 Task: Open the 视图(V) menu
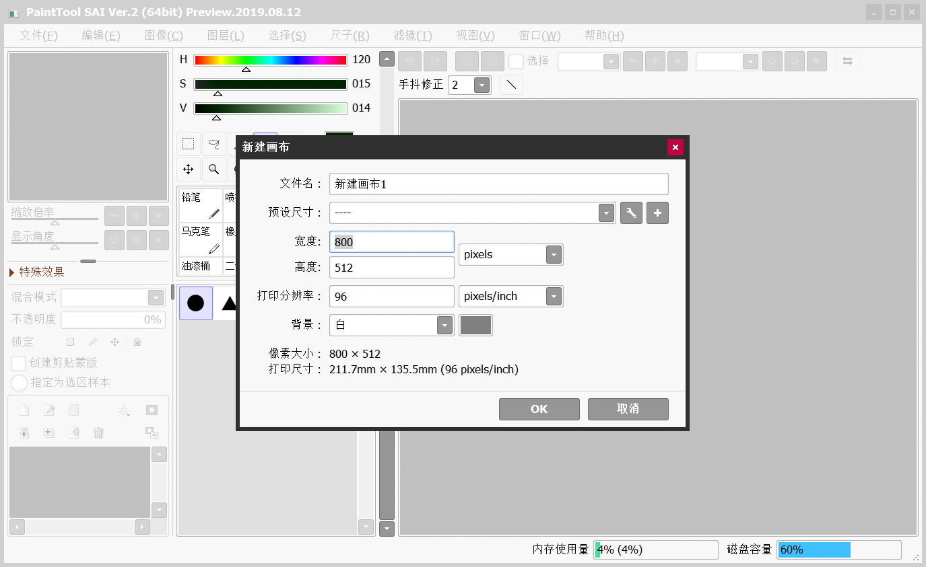475,36
